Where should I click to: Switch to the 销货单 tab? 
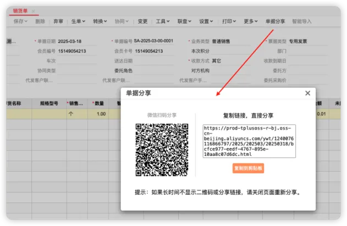(x=20, y=11)
